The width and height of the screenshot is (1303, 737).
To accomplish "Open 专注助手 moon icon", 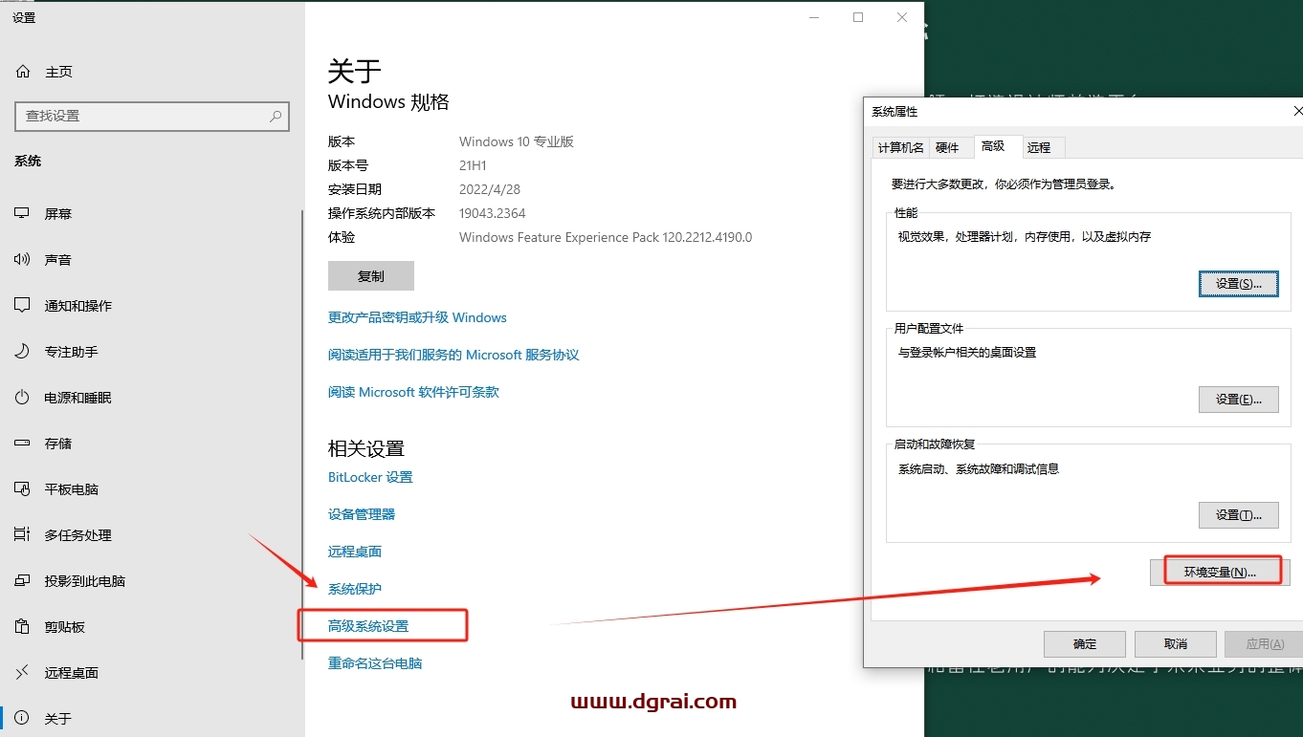I will click(x=22, y=352).
